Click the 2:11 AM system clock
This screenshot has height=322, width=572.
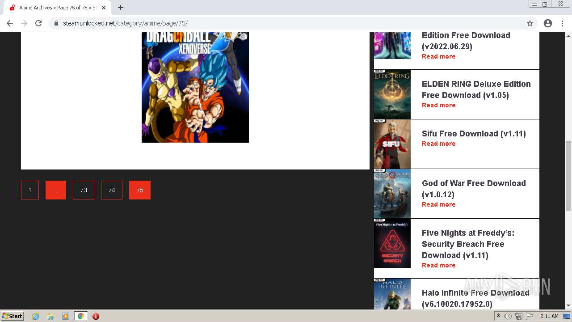(x=549, y=316)
